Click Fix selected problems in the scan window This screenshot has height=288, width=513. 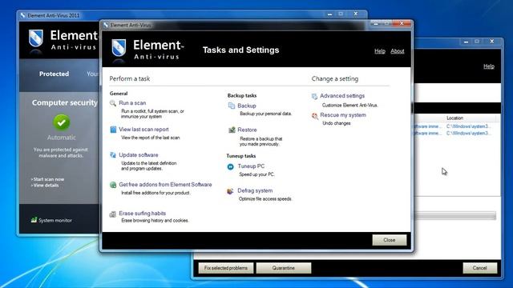coord(226,268)
